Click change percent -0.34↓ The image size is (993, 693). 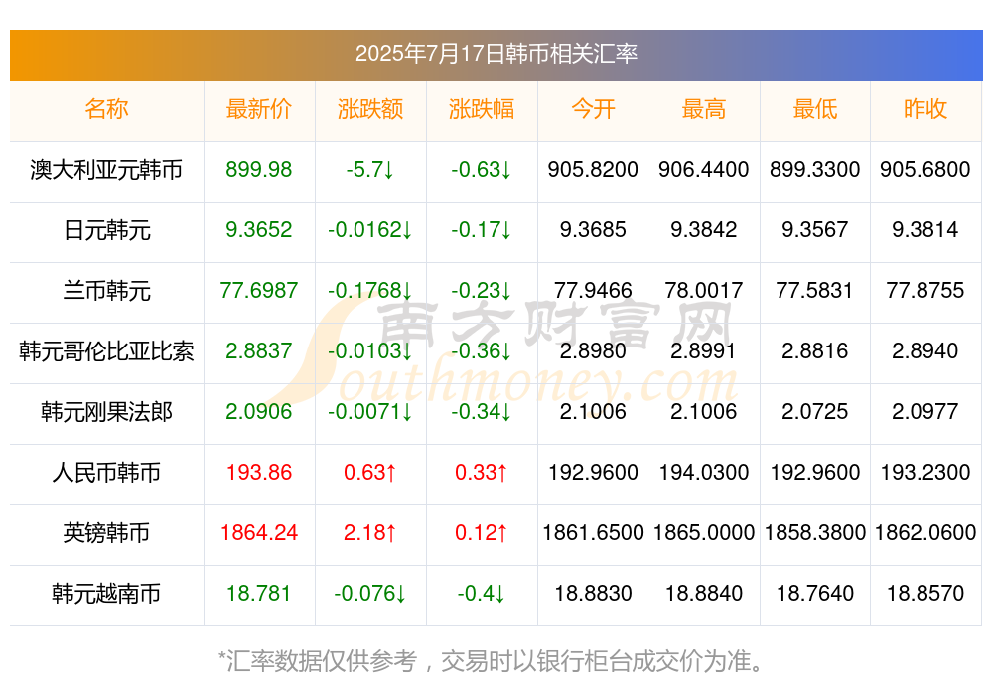click(482, 412)
